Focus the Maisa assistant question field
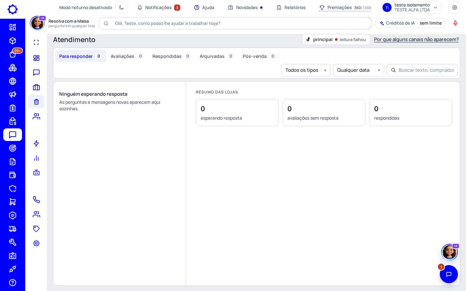The image size is (466, 291). [x=235, y=23]
